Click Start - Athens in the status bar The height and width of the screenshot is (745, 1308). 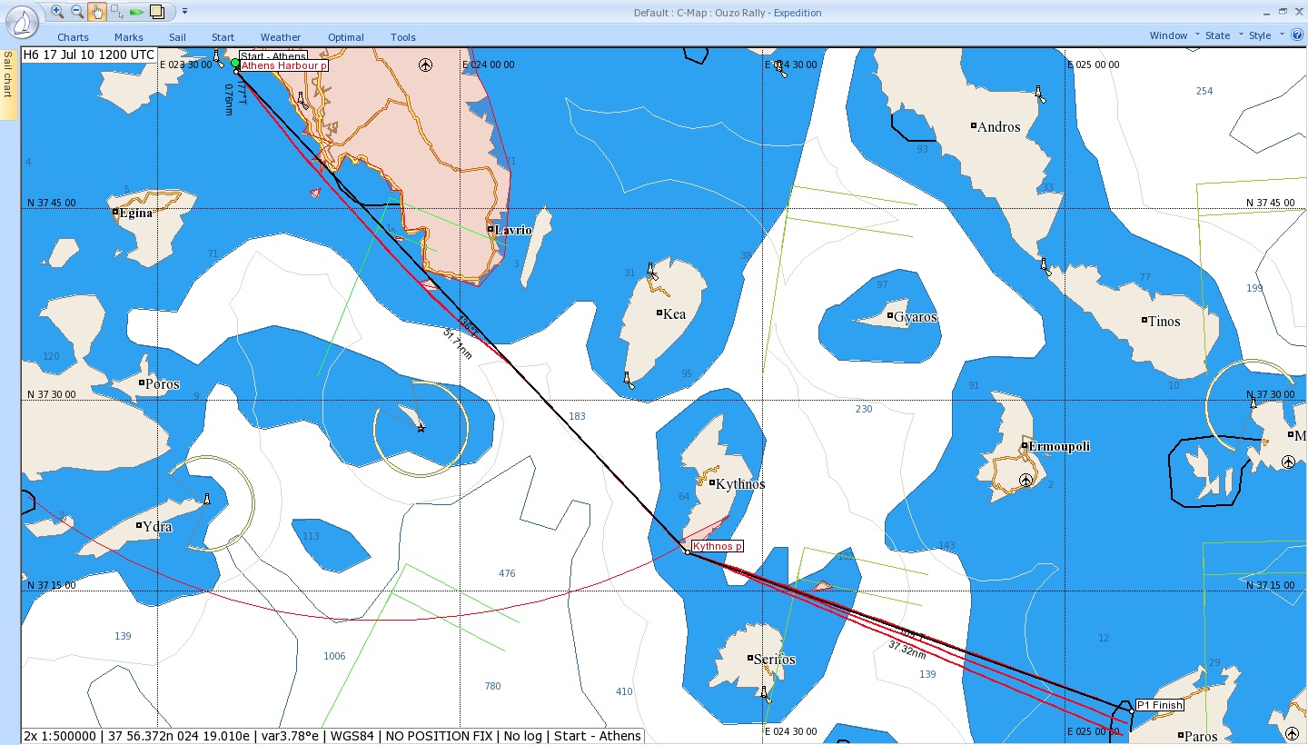598,736
